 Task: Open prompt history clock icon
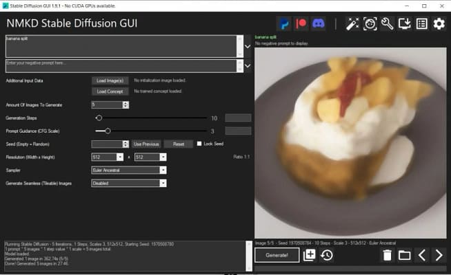[x=327, y=255]
